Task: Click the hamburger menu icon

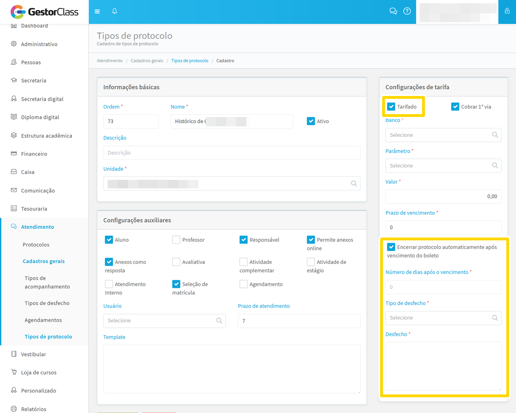Action: coord(97,11)
